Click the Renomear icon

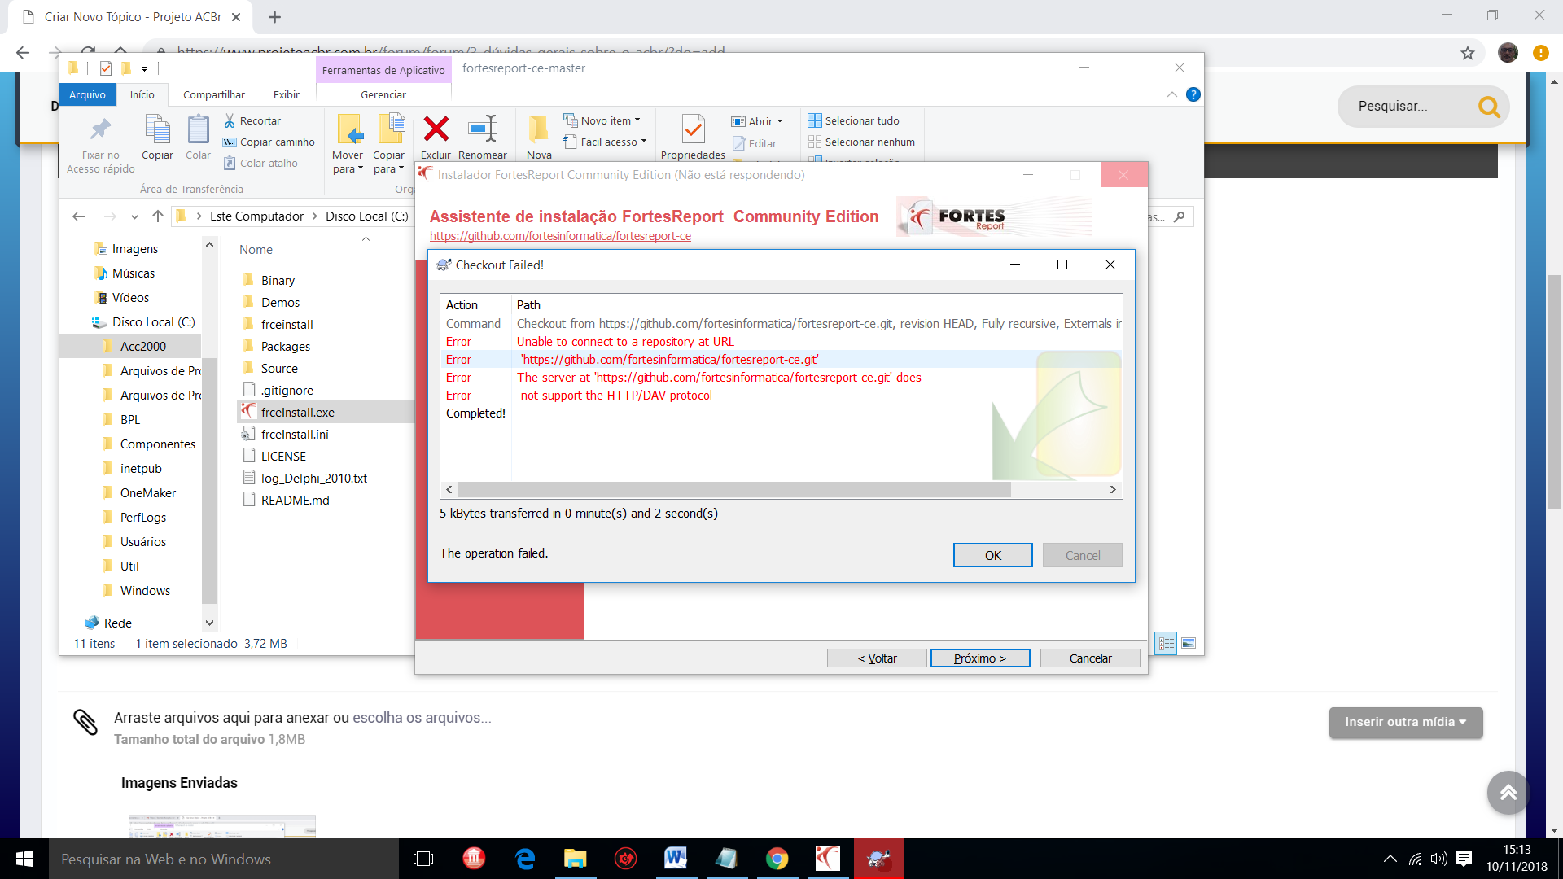click(483, 129)
